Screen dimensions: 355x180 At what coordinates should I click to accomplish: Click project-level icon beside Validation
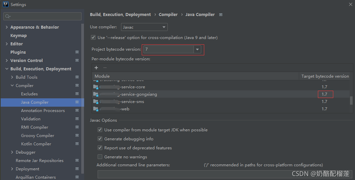tap(77, 119)
